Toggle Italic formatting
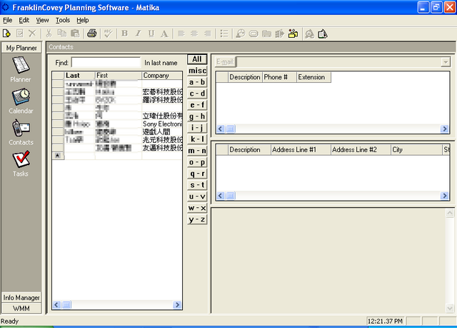Viewport: 457px width, 328px height. 138,34
